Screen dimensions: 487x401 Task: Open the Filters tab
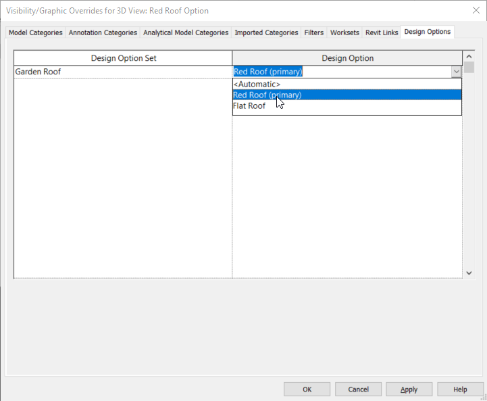pyautogui.click(x=313, y=32)
